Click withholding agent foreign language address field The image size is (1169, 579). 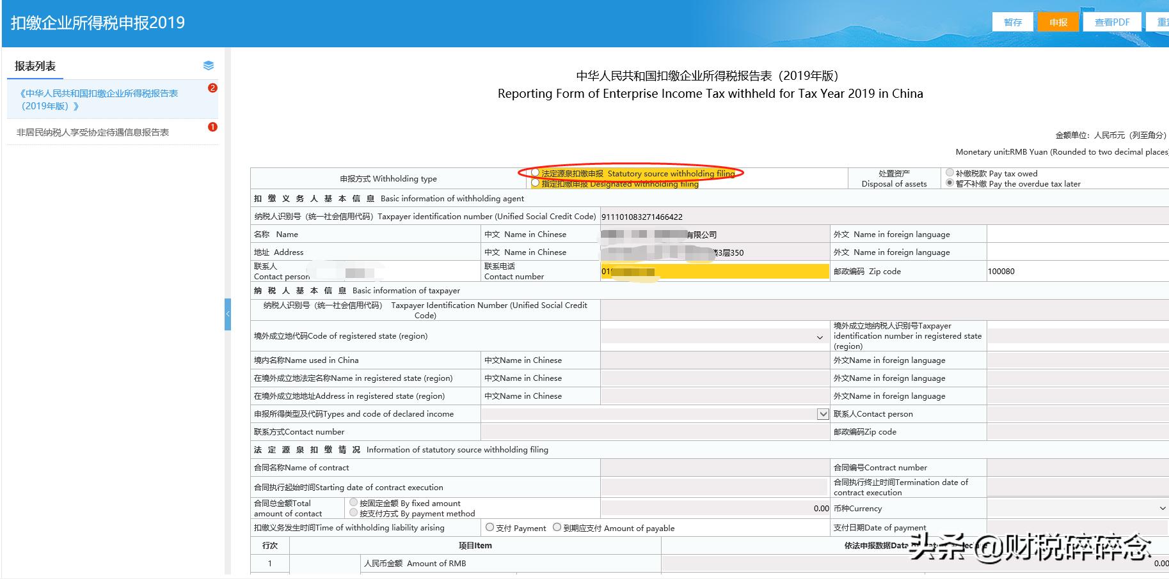[1078, 252]
